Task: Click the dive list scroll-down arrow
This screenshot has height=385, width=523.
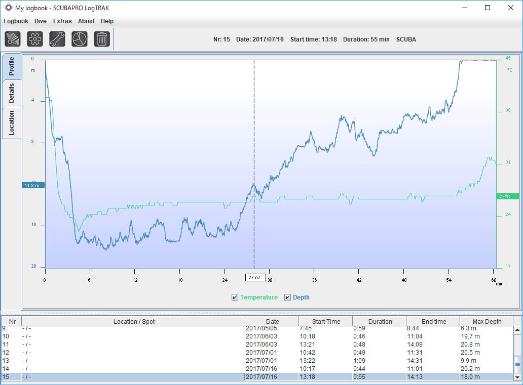Action: click(x=517, y=377)
